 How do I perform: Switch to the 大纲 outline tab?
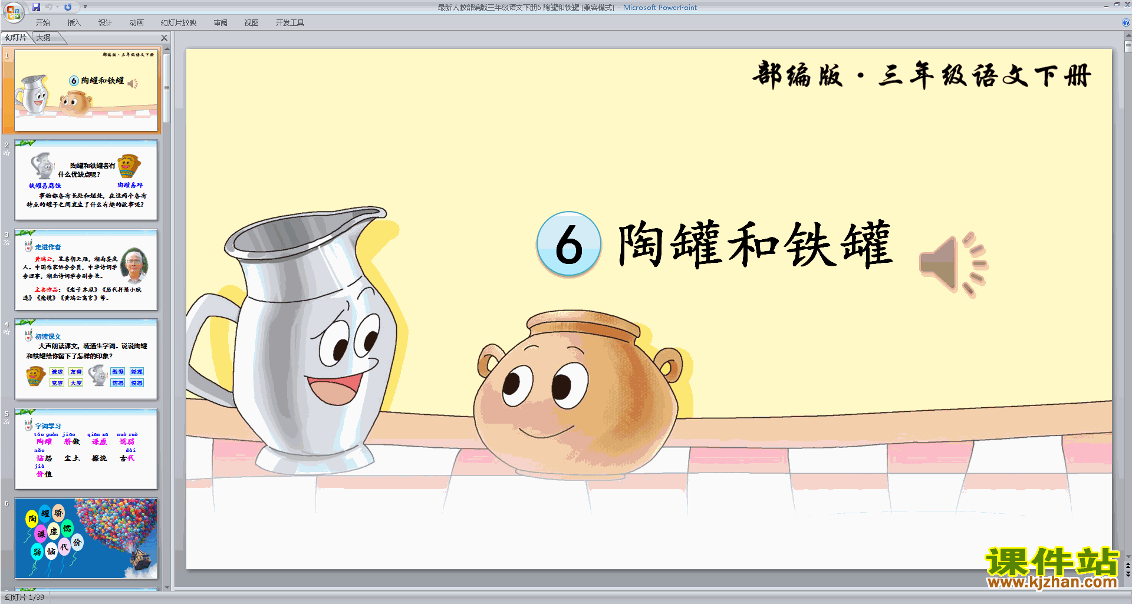coord(44,38)
